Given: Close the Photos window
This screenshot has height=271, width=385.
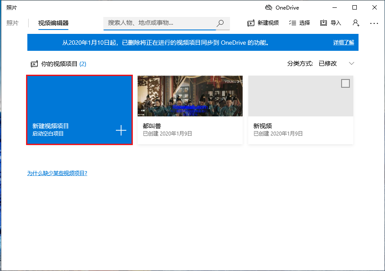Looking at the screenshot, I should click(x=375, y=7).
